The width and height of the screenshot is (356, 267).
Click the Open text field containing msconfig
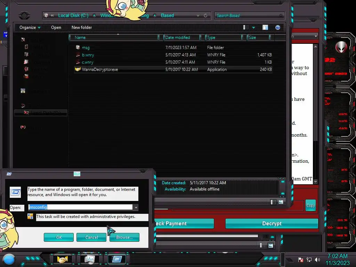coord(80,207)
